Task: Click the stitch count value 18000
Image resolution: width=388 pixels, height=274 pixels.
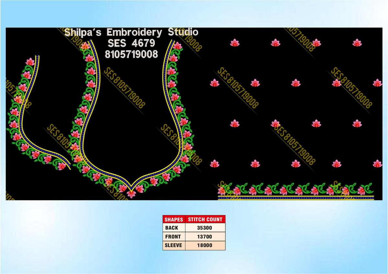Action: click(x=205, y=245)
